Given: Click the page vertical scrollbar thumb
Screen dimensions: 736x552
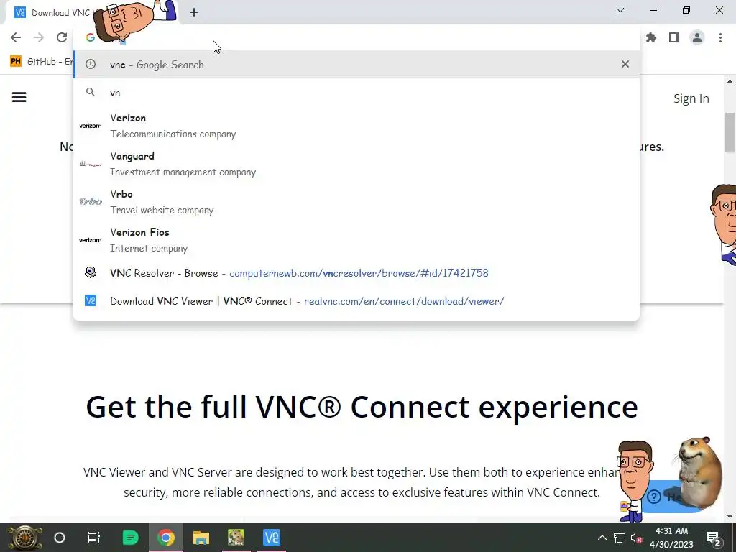Looking at the screenshot, I should click(x=730, y=132).
